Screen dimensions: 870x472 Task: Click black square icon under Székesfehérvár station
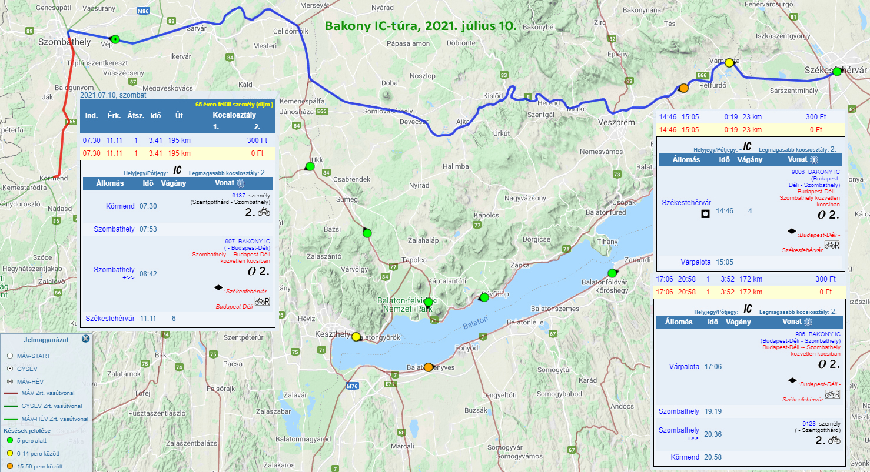(705, 215)
